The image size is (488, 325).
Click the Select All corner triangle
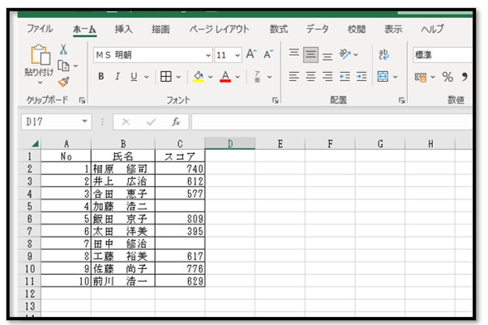tap(35, 143)
